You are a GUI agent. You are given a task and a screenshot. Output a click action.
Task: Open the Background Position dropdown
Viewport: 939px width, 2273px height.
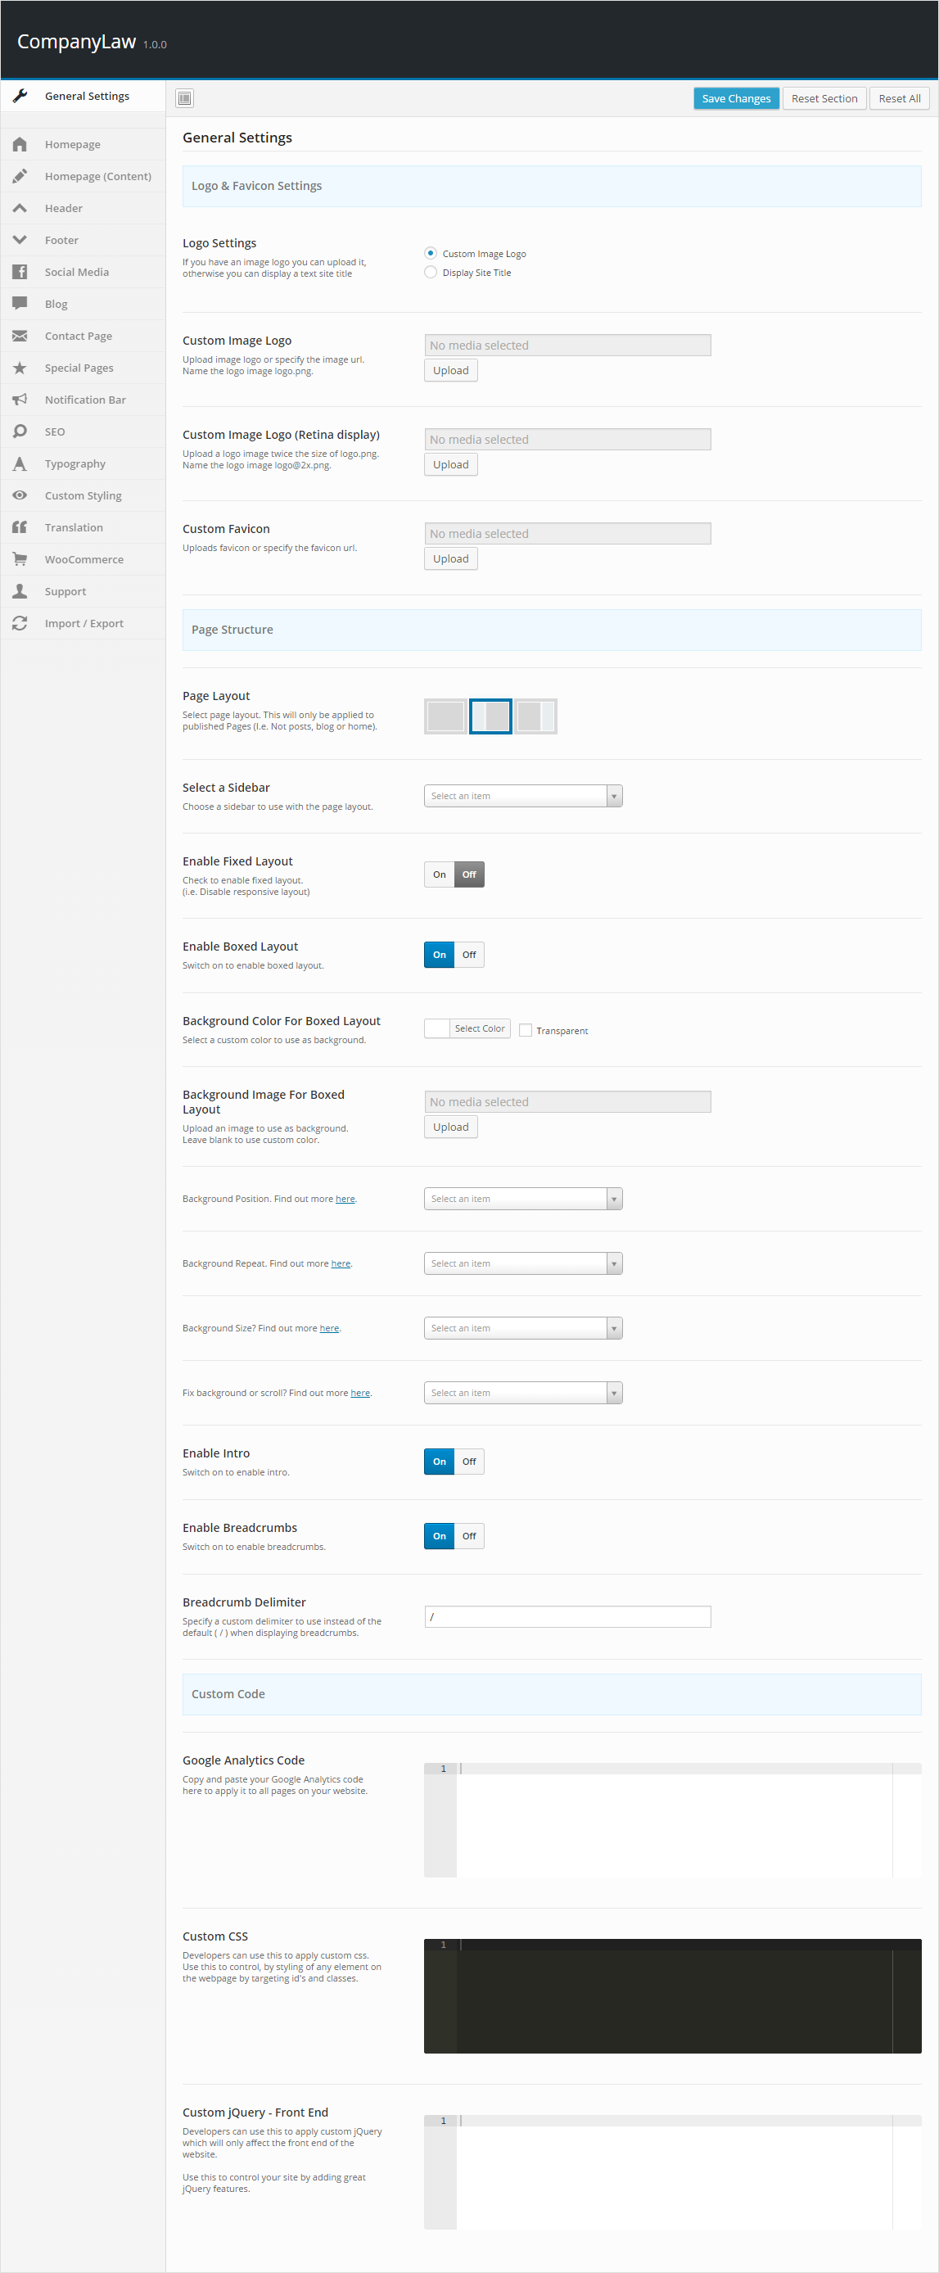pyautogui.click(x=523, y=1198)
